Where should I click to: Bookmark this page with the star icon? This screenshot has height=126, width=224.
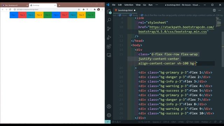pyautogui.click(x=79, y=9)
